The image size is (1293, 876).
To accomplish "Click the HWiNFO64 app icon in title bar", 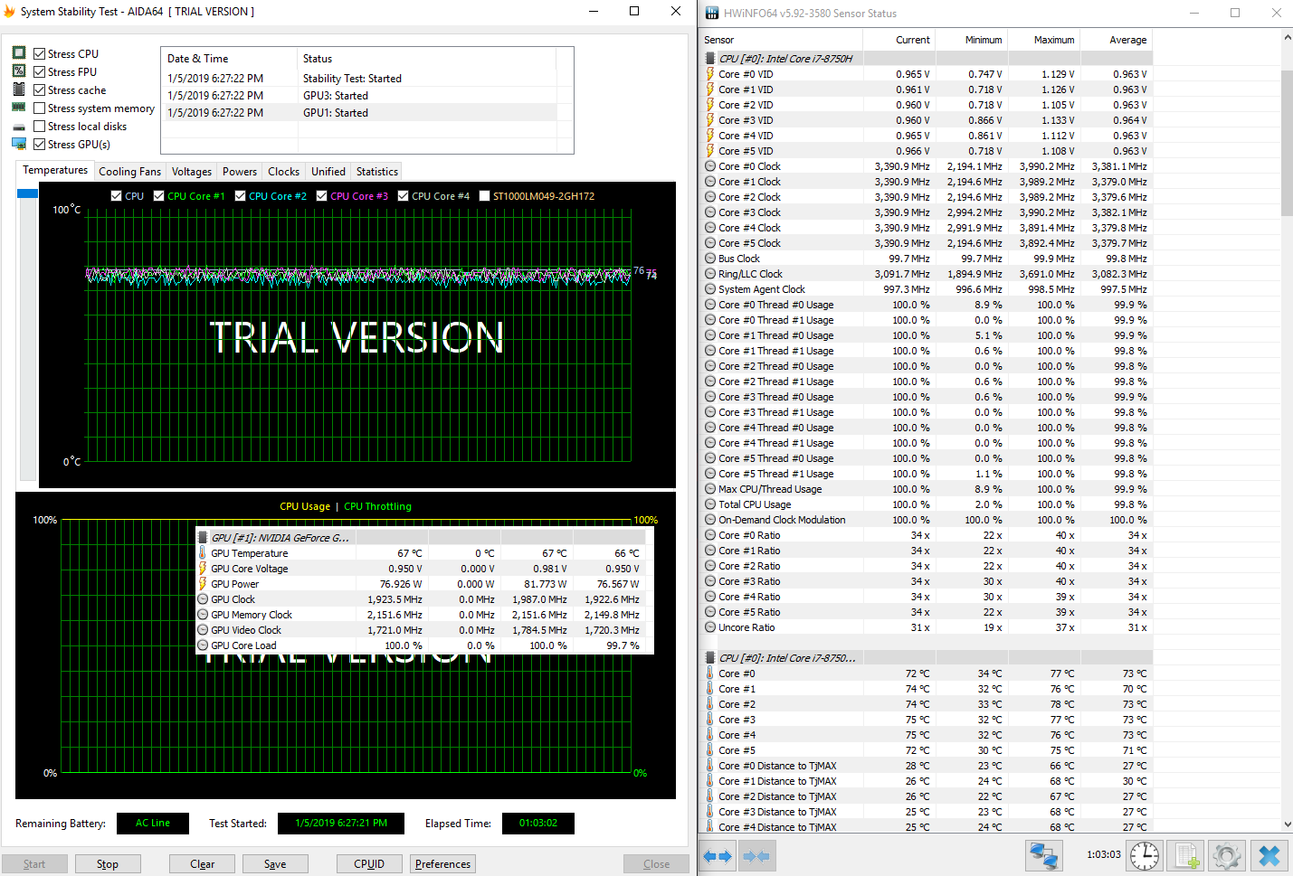I will point(712,13).
